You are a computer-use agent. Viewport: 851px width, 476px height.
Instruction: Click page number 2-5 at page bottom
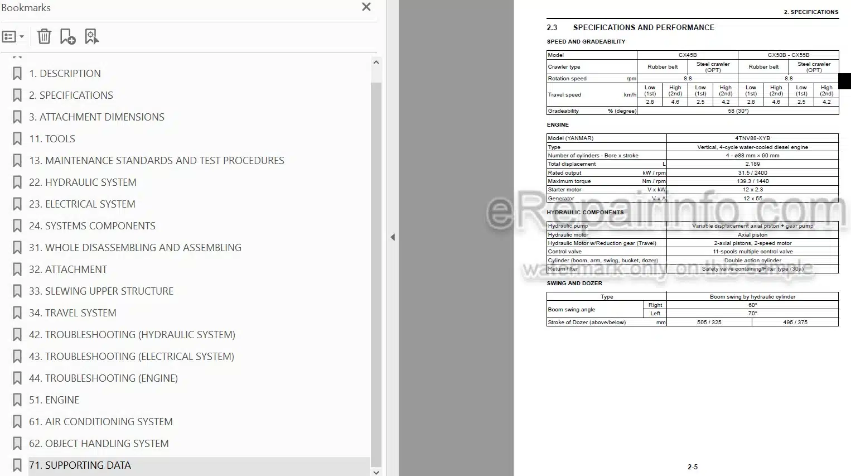[x=693, y=467]
